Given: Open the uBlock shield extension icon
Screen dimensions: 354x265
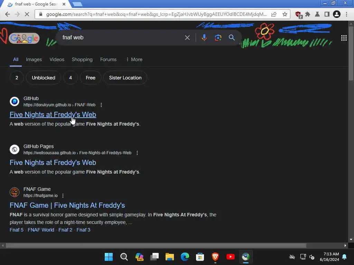Looking at the screenshot, I should point(299,14).
